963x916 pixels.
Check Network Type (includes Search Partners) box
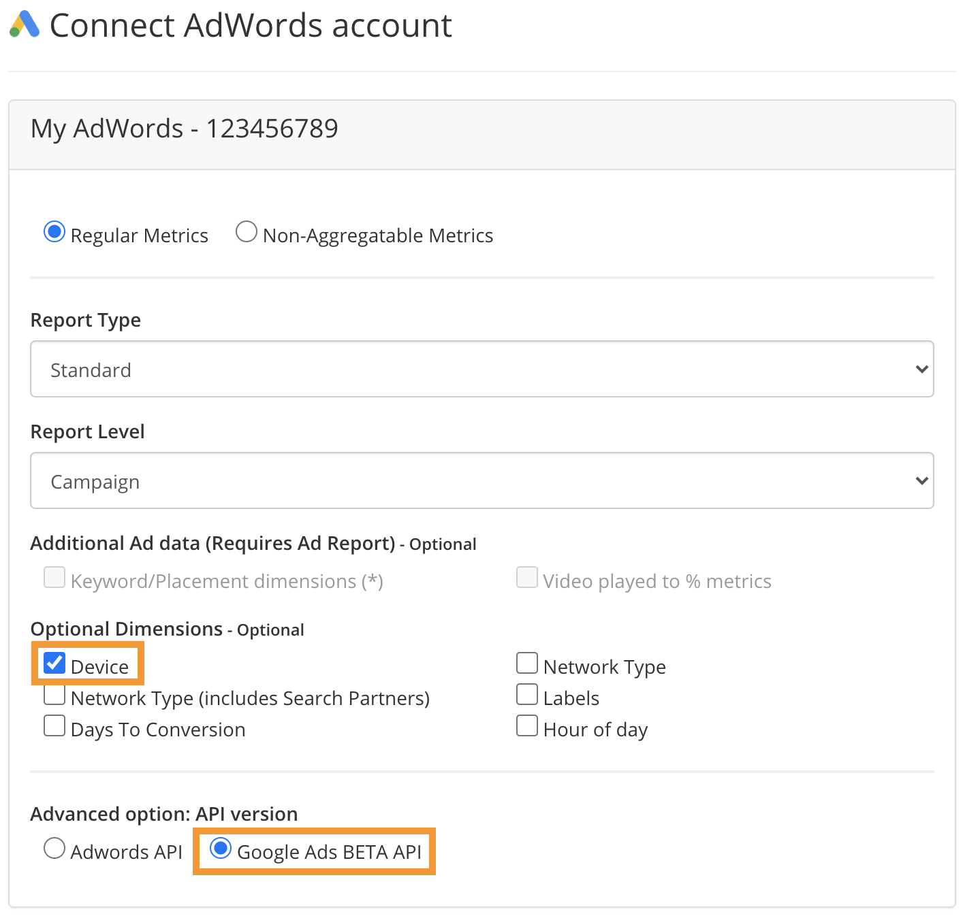pyautogui.click(x=54, y=695)
